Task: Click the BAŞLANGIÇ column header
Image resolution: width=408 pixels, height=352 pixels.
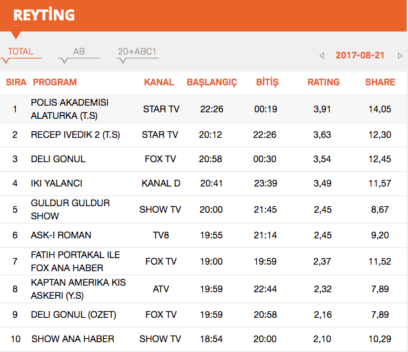Action: click(212, 82)
